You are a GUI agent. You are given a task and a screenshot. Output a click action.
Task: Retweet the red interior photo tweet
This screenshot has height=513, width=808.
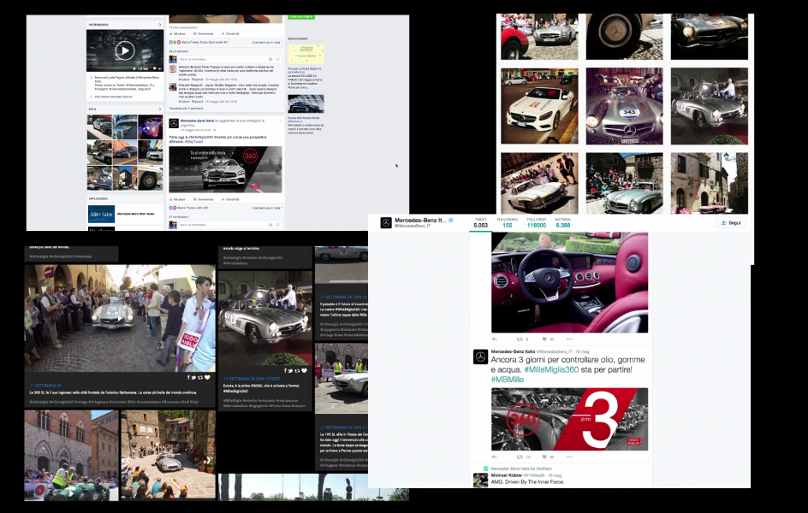[520, 339]
